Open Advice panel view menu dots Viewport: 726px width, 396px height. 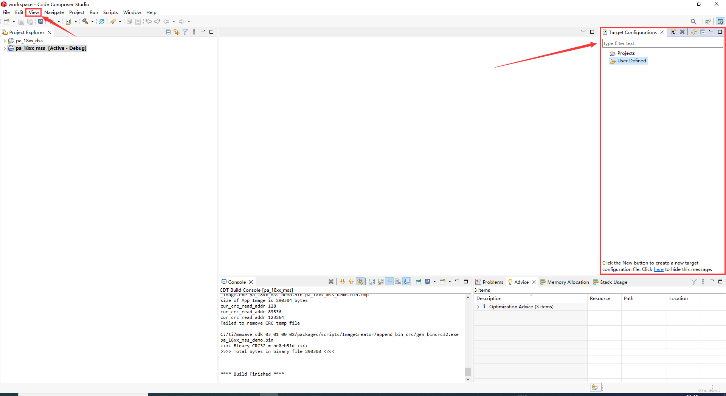click(703, 282)
